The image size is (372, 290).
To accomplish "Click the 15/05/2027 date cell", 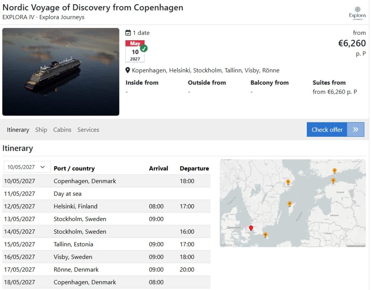I will click(x=20, y=244).
